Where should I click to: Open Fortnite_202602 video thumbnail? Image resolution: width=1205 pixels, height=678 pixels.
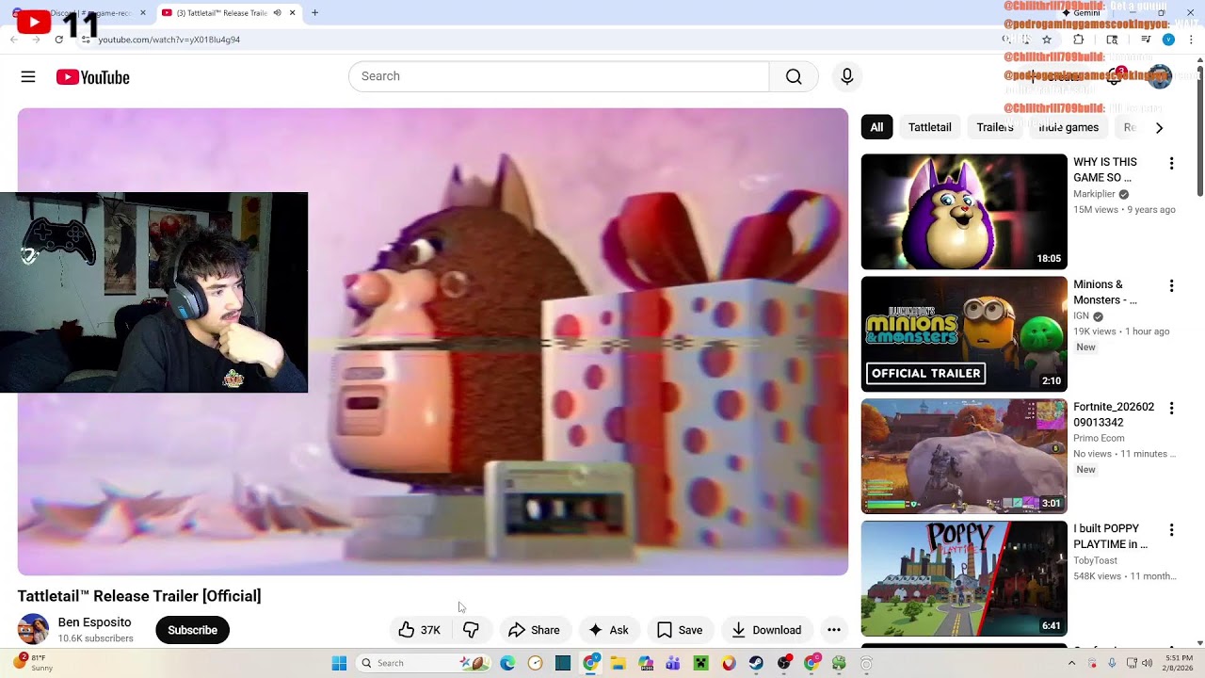pos(964,457)
